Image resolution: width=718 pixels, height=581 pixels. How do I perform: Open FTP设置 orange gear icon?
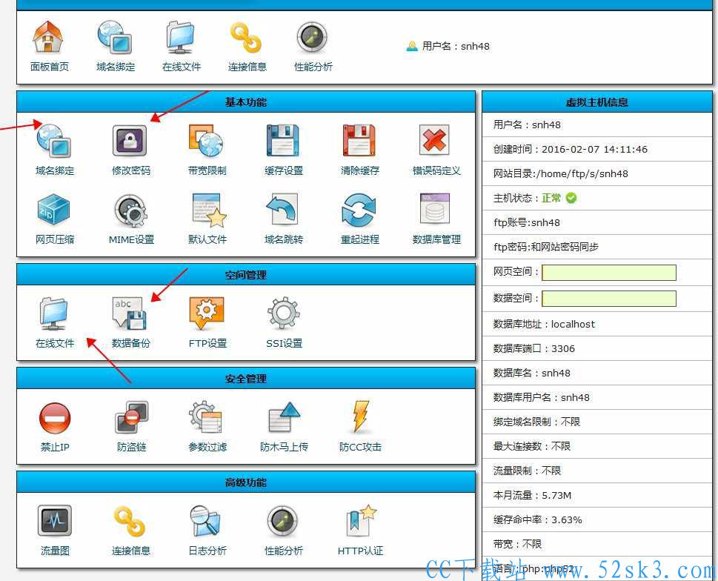pos(207,313)
